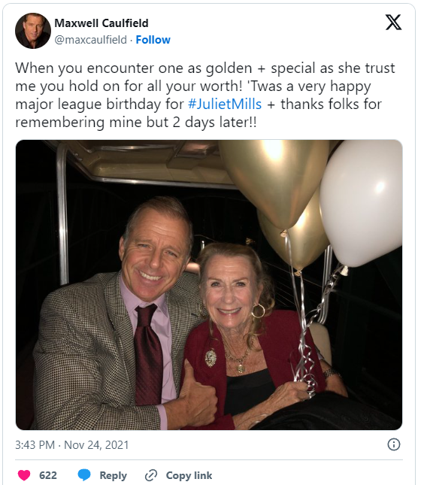Click the Maxwell Caulfield display name
The width and height of the screenshot is (424, 485).
(x=101, y=23)
